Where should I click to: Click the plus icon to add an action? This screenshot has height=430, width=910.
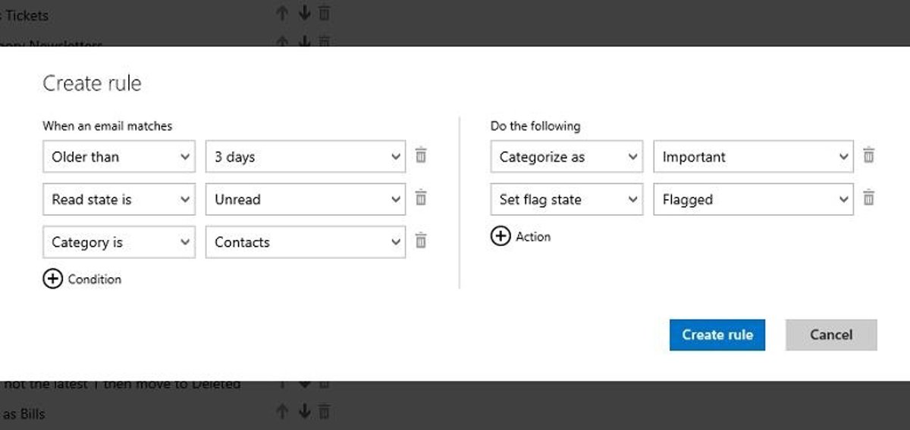coord(500,237)
